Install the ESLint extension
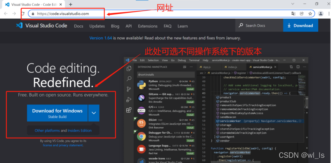This screenshot has width=331, height=163. tap(190, 128)
